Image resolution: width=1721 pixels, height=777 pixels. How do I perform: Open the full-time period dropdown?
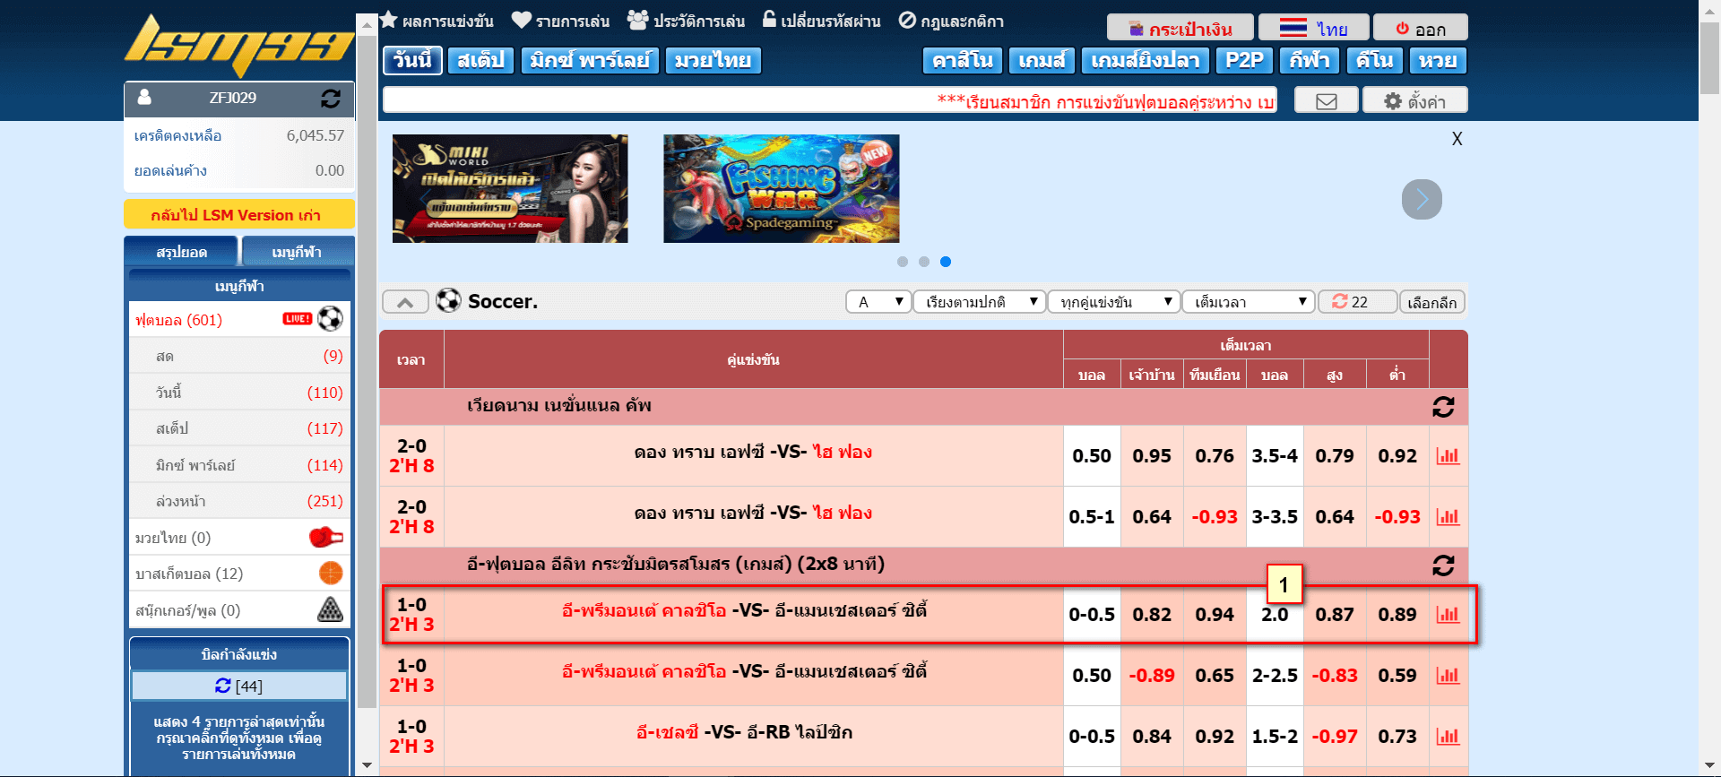(x=1248, y=302)
